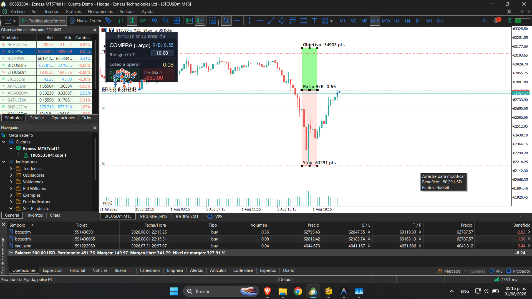Select the BTCUSDm row in Market Watch
The width and height of the screenshot is (532, 299).
point(46,65)
